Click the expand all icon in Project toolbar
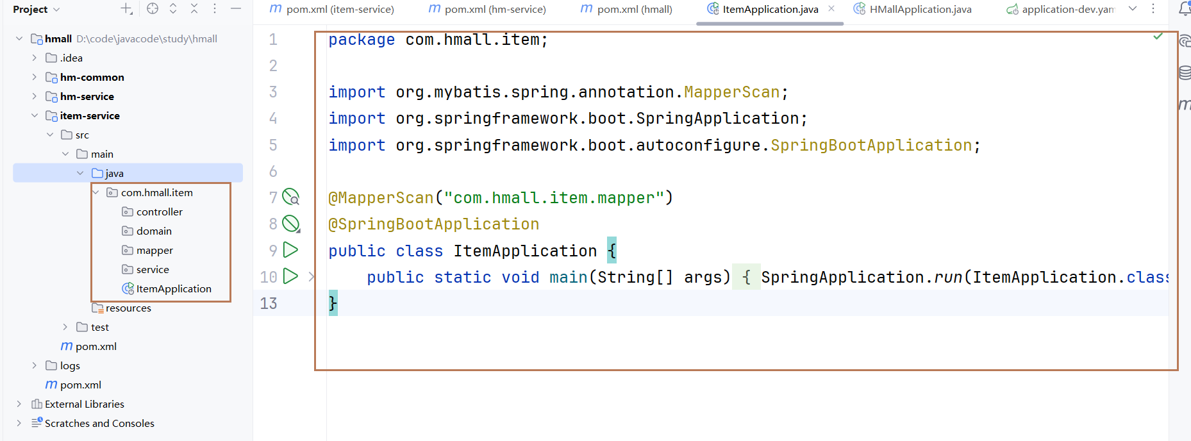This screenshot has width=1191, height=441. (x=173, y=9)
